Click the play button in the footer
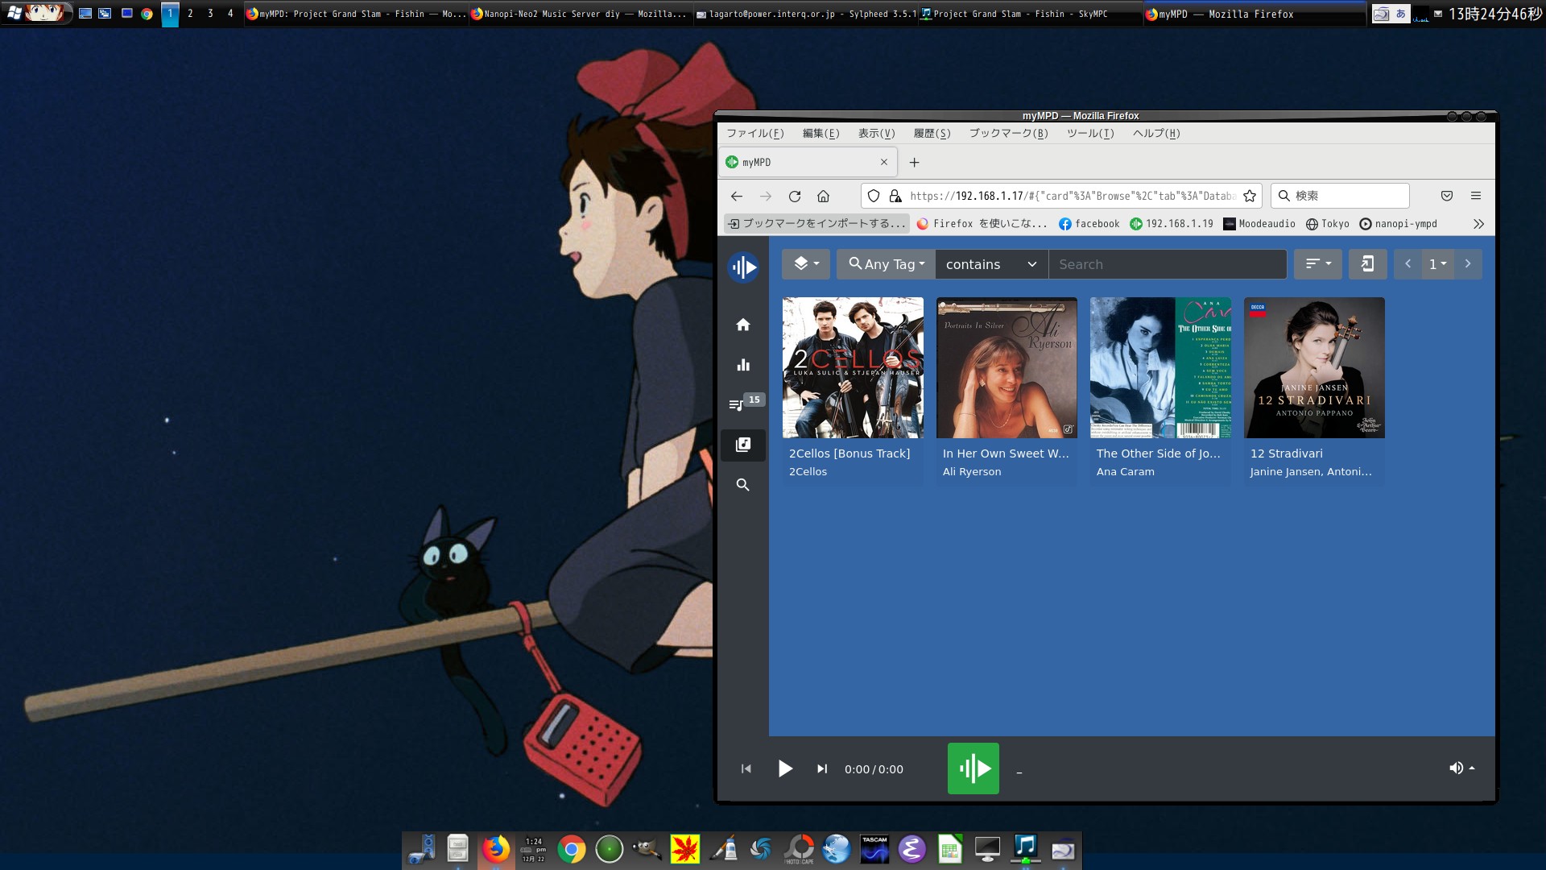Image resolution: width=1546 pixels, height=870 pixels. tap(785, 768)
